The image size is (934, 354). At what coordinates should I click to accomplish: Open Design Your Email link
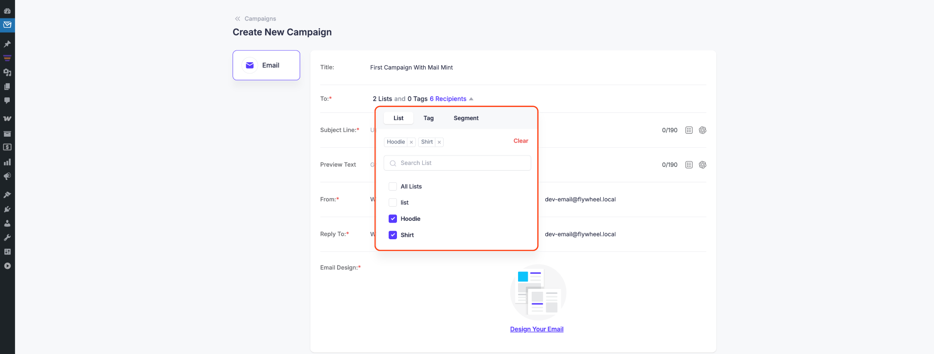click(537, 329)
